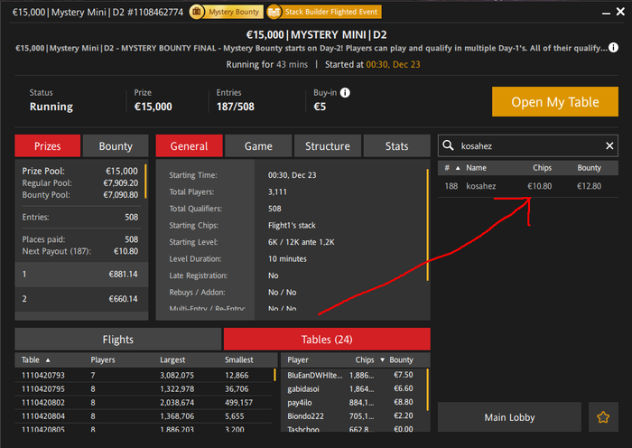Show the Flights tab
The height and width of the screenshot is (448, 632).
pos(118,339)
